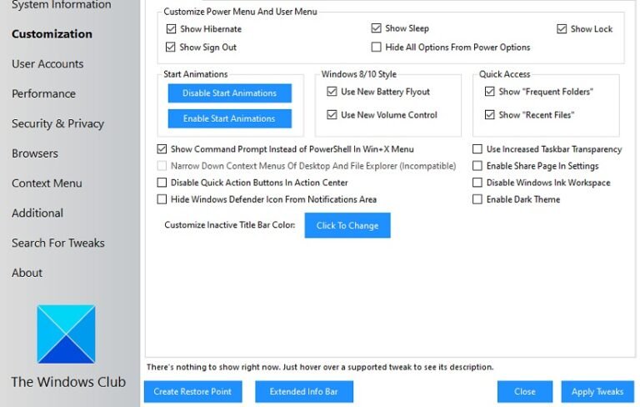Viewport: 640px width, 407px height.
Task: Open the Context Menu section
Action: pos(47,183)
